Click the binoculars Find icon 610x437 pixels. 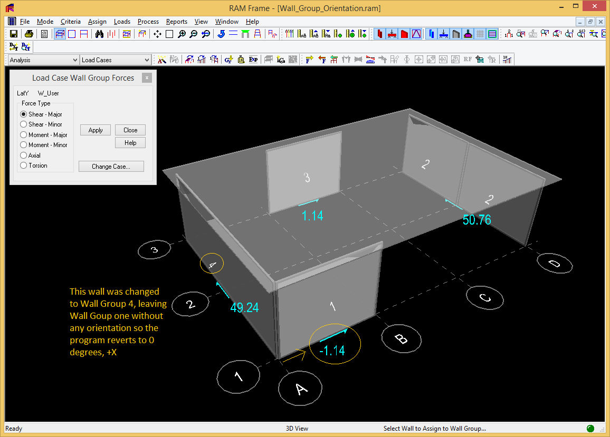tap(99, 34)
